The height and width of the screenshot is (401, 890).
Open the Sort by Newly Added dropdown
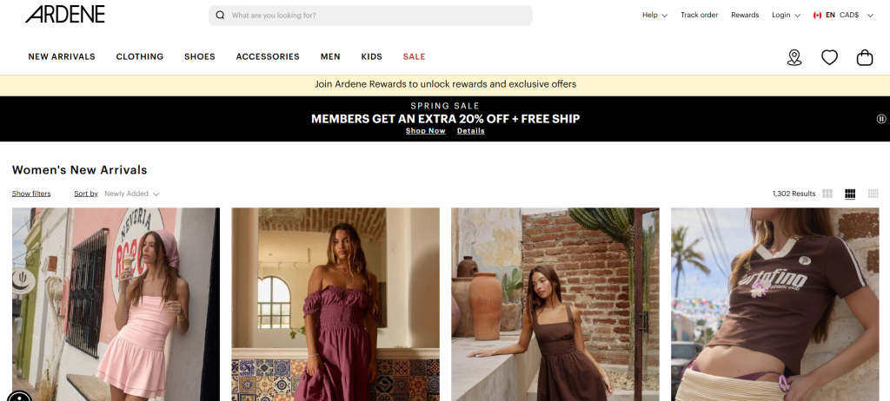(131, 194)
